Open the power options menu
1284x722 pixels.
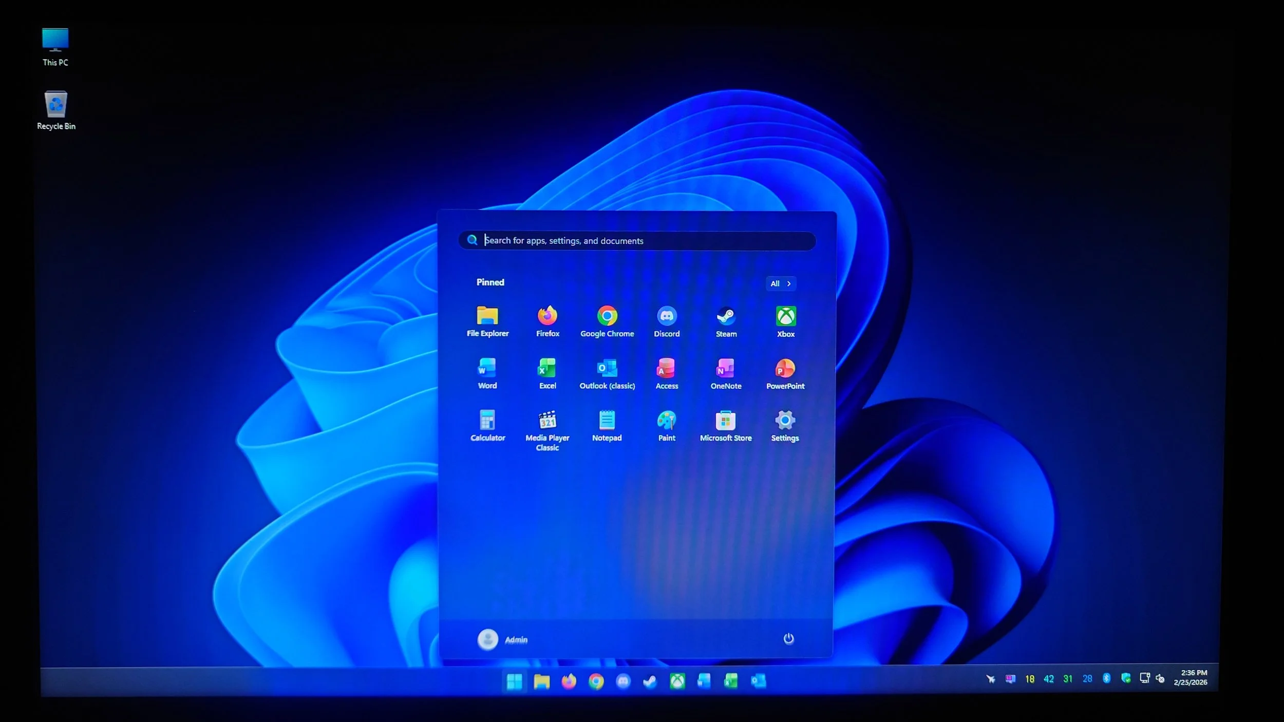(788, 639)
